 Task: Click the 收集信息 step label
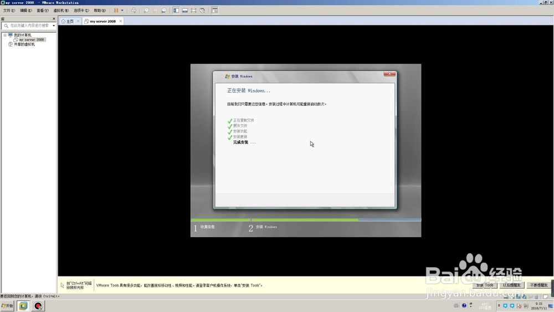(207, 227)
